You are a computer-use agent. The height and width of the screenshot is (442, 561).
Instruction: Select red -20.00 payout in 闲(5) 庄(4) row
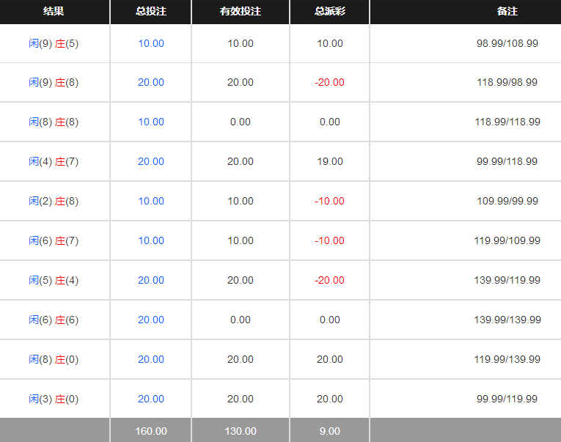(329, 280)
